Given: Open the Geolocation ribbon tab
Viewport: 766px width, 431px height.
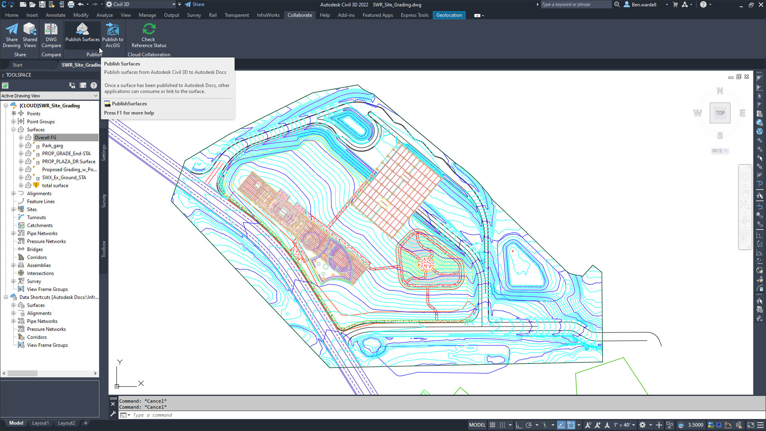Looking at the screenshot, I should pos(449,15).
